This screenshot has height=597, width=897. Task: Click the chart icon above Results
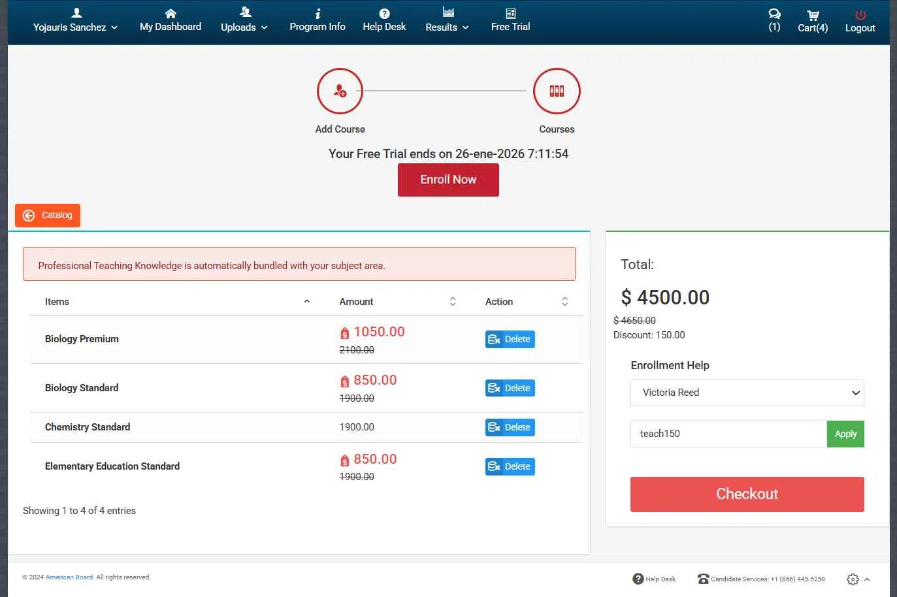[448, 12]
